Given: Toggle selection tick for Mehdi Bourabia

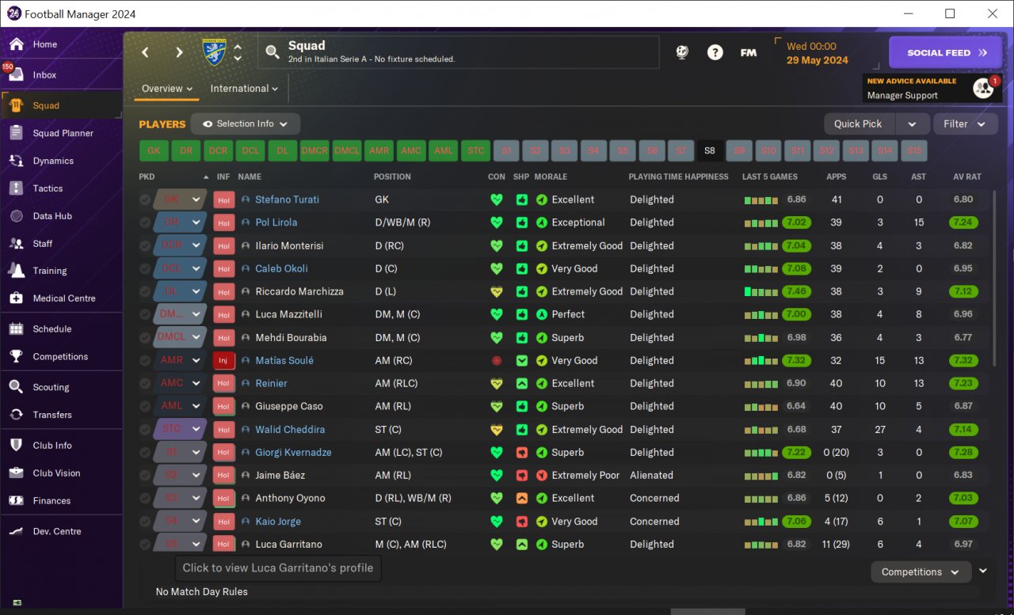Looking at the screenshot, I should coord(145,338).
